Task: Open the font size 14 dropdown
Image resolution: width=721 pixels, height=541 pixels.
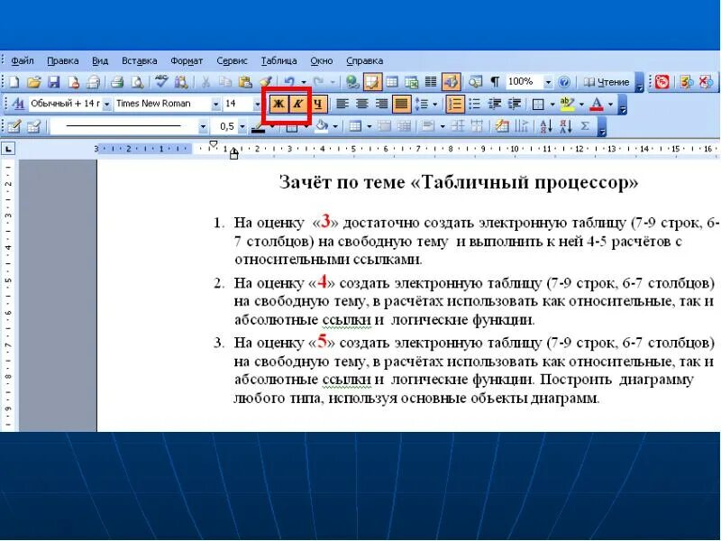Action: point(257,105)
